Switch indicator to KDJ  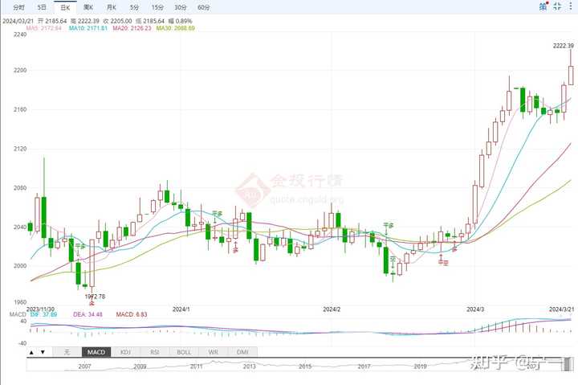click(125, 352)
